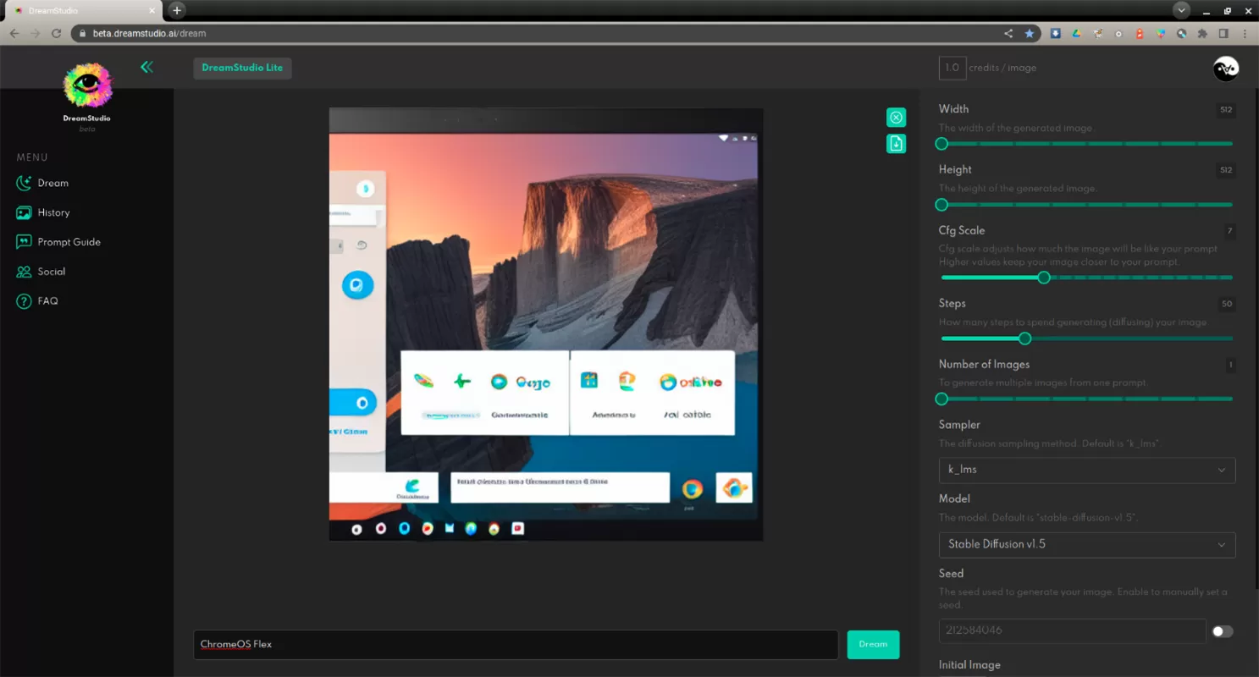Expand the Model Stable Diffusion v1.5 dropdown
1259x677 pixels.
1086,544
